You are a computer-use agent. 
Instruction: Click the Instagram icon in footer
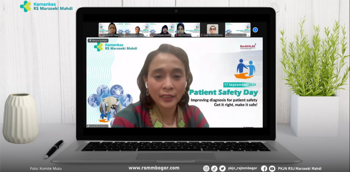point(206,168)
